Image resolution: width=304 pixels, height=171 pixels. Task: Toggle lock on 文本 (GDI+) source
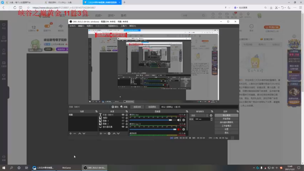pyautogui.click(x=127, y=115)
